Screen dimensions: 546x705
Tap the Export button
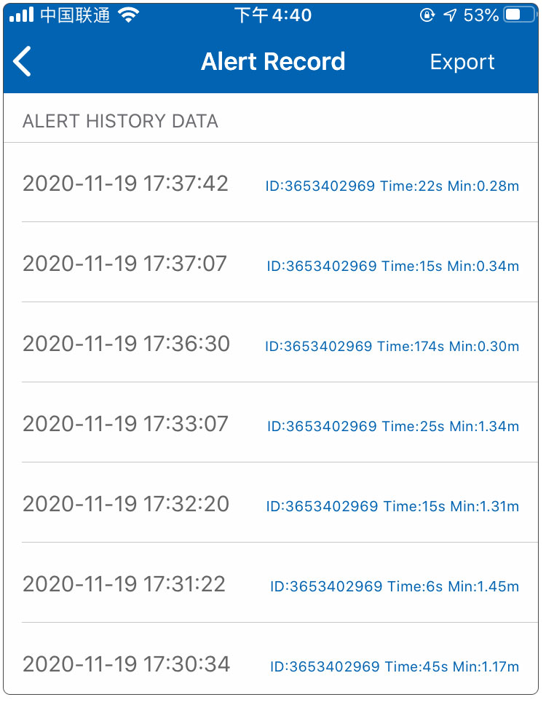462,63
